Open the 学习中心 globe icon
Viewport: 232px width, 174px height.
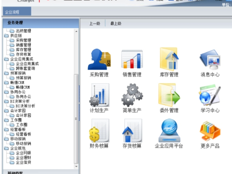click(210, 95)
